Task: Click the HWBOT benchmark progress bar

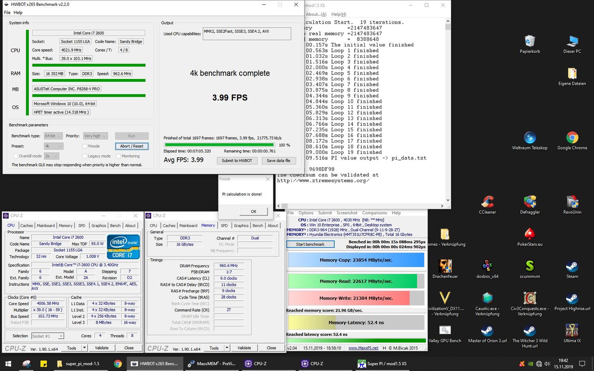Action: (219, 145)
